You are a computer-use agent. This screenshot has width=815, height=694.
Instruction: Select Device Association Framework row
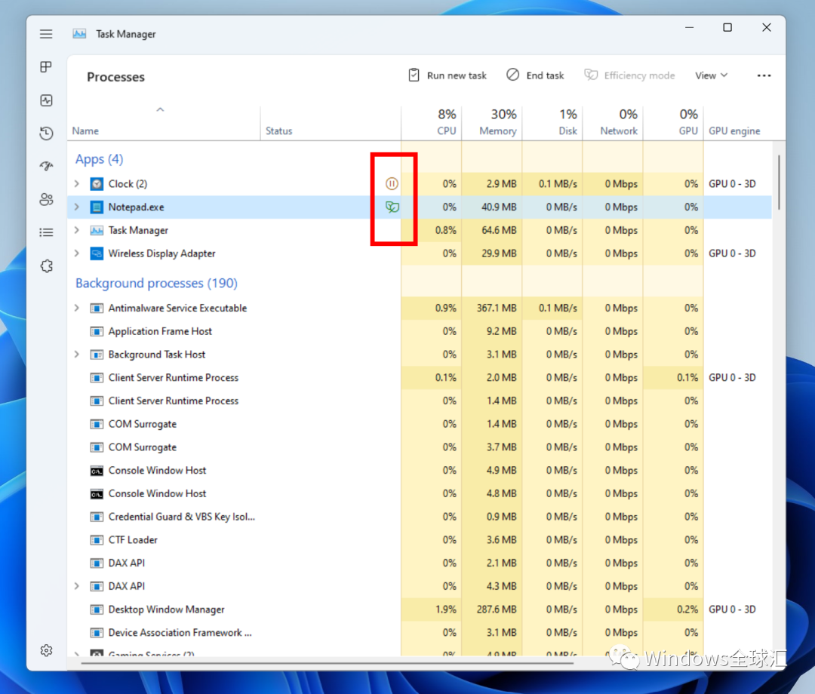click(x=420, y=633)
